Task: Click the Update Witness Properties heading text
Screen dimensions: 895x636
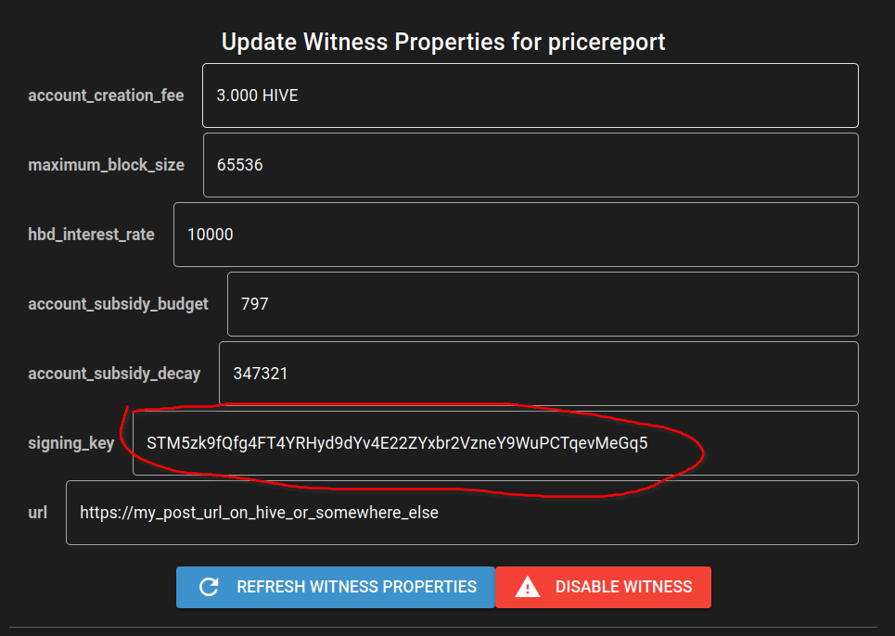Action: (443, 42)
